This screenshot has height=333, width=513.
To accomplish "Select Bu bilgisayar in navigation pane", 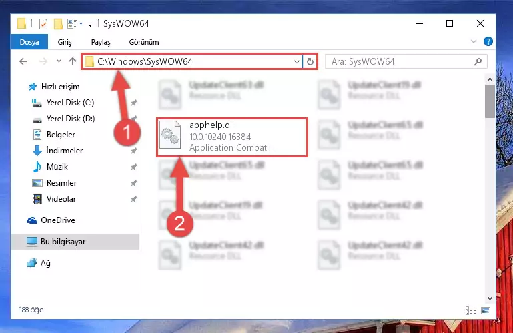I will click(x=75, y=242).
